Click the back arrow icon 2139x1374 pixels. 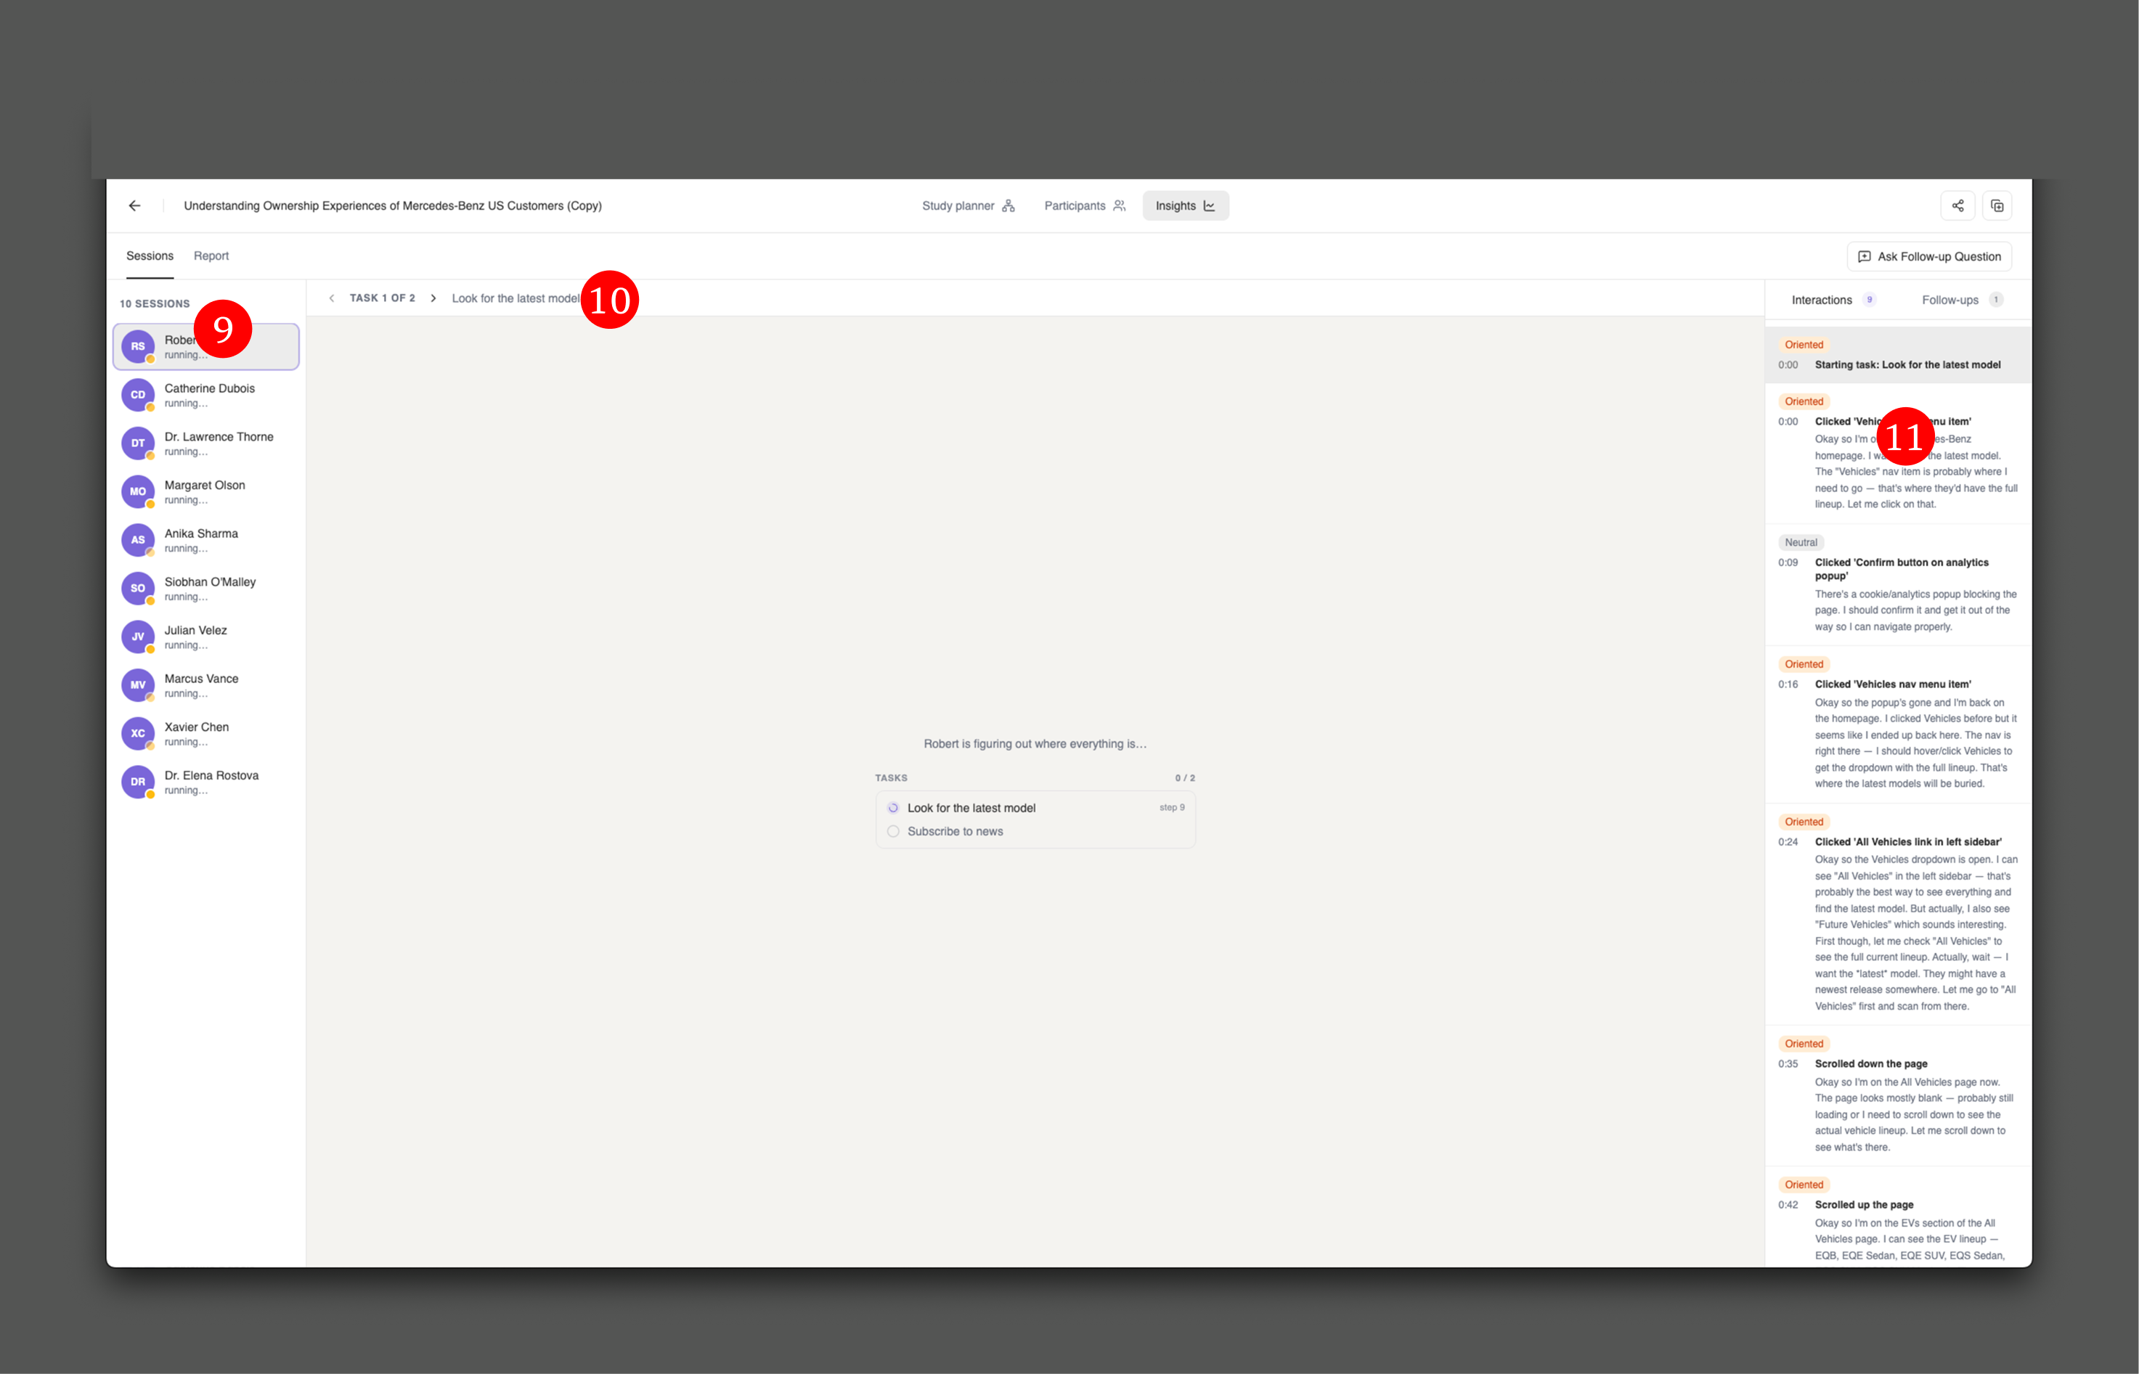click(x=135, y=205)
